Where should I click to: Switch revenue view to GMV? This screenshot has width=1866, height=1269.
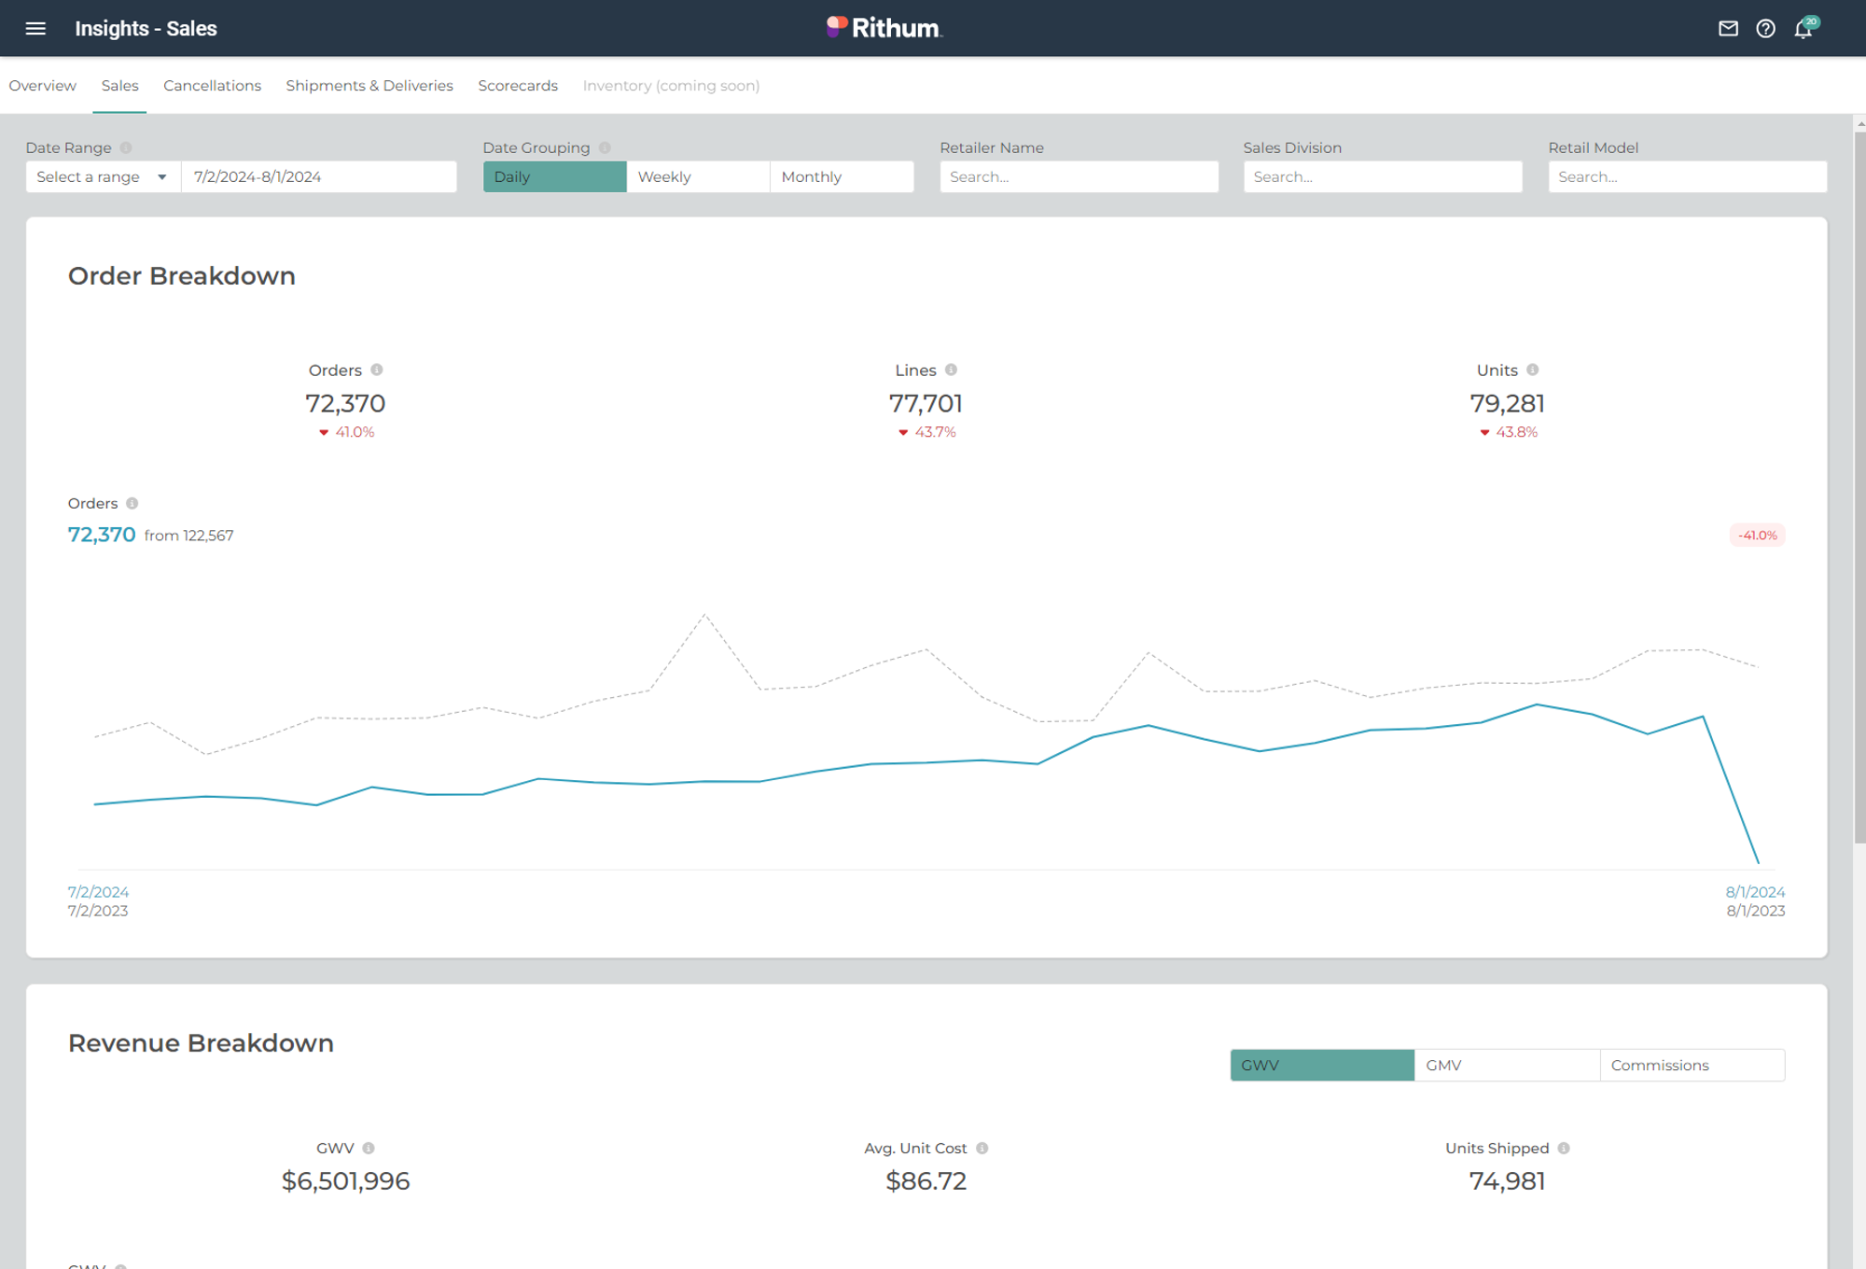tap(1507, 1065)
